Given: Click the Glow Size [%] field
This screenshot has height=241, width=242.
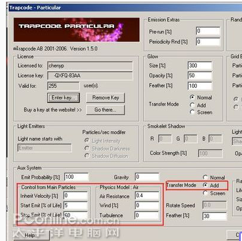Looking at the screenshot, I should (x=200, y=65).
